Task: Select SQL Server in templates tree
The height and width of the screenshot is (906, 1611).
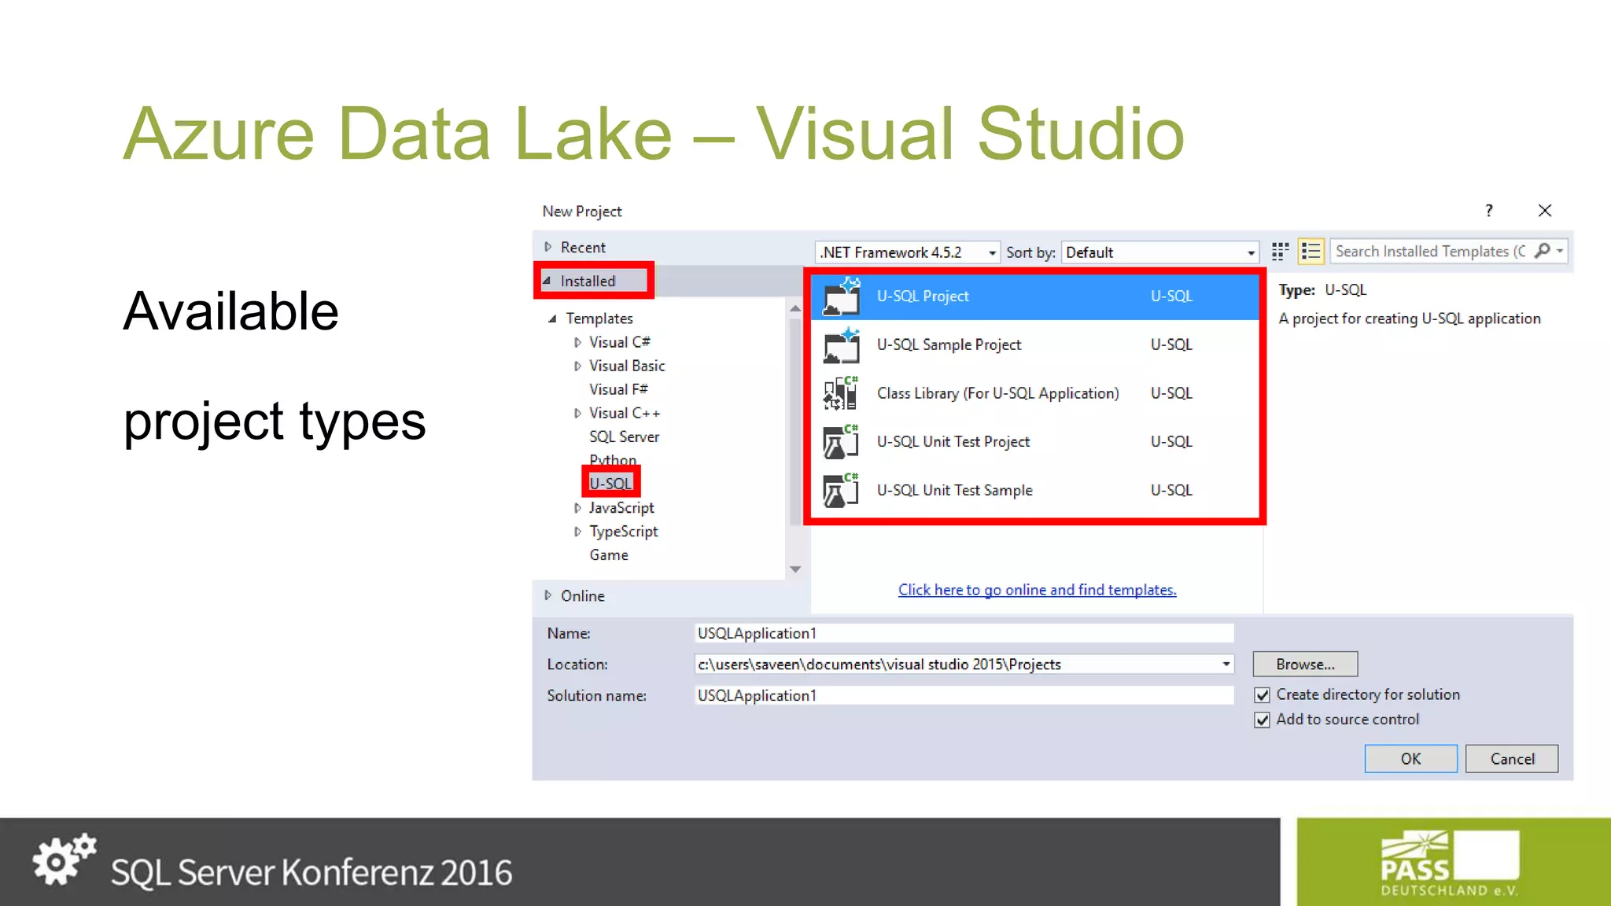Action: pyautogui.click(x=624, y=436)
